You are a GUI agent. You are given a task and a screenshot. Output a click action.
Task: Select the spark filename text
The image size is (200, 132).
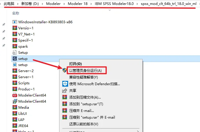23,47
